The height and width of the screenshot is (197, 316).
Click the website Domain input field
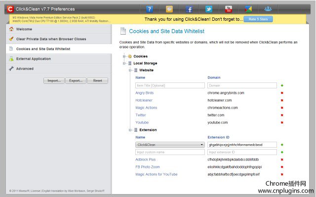[242, 85]
